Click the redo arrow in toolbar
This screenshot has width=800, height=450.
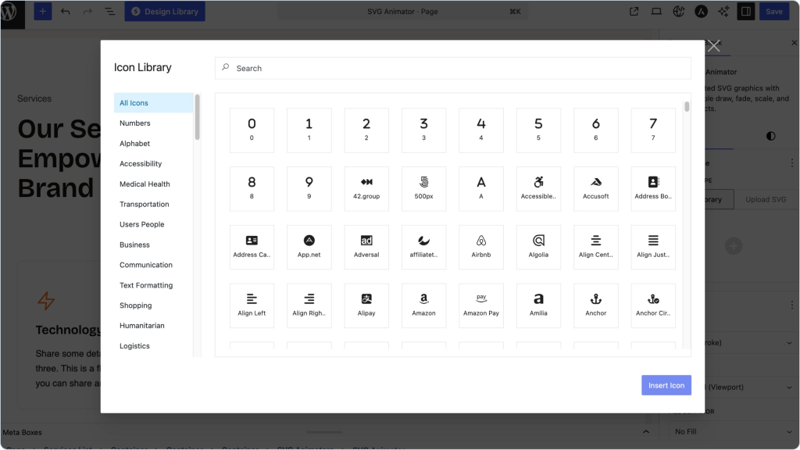87,11
